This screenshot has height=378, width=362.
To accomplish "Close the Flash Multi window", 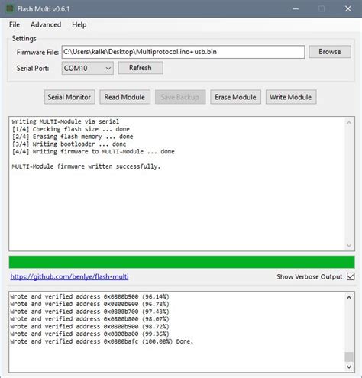I will click(348, 9).
